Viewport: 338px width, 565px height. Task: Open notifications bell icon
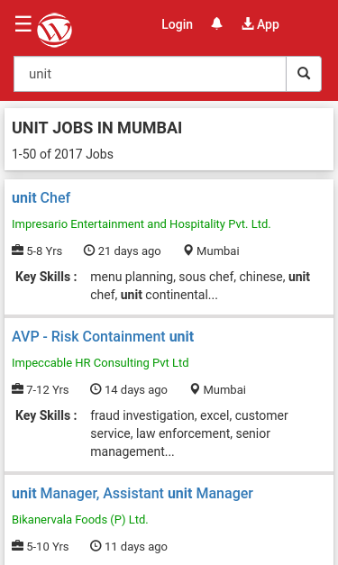[216, 24]
